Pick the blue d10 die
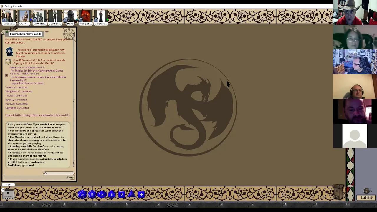 tap(102, 194)
